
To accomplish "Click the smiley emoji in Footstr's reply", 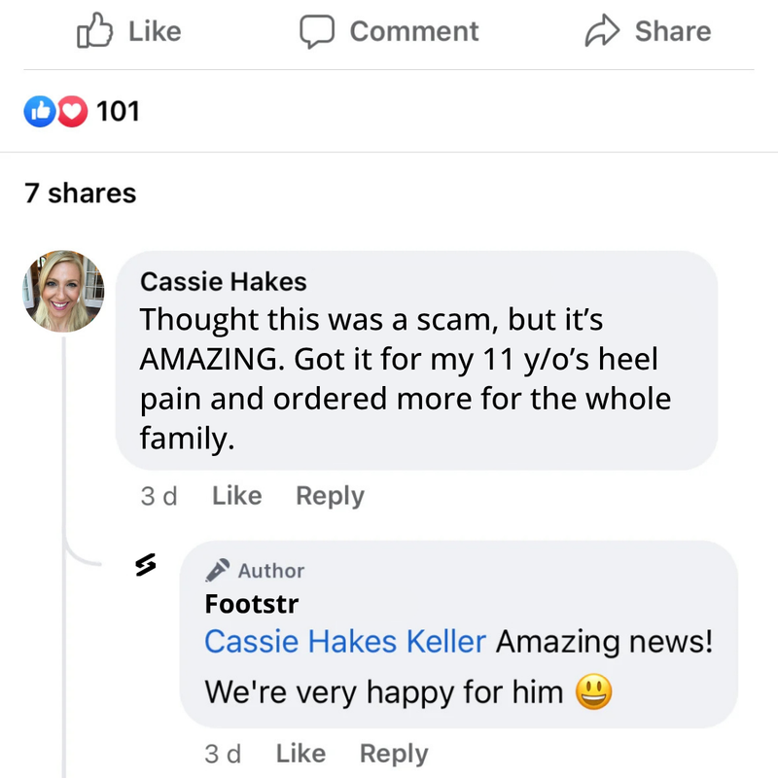I will [593, 692].
